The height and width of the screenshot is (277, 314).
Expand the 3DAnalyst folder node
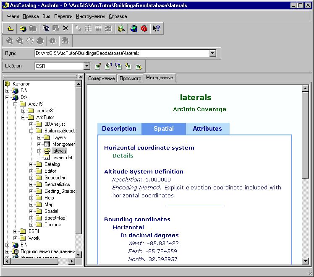point(31,124)
